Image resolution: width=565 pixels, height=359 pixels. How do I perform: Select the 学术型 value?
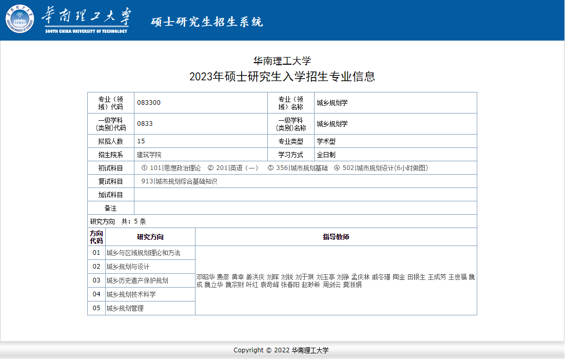(326, 141)
